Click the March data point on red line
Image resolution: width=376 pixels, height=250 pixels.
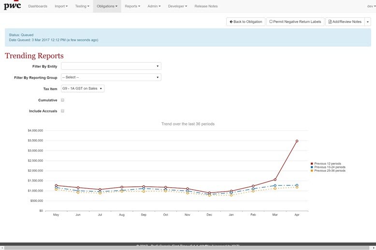point(275,180)
